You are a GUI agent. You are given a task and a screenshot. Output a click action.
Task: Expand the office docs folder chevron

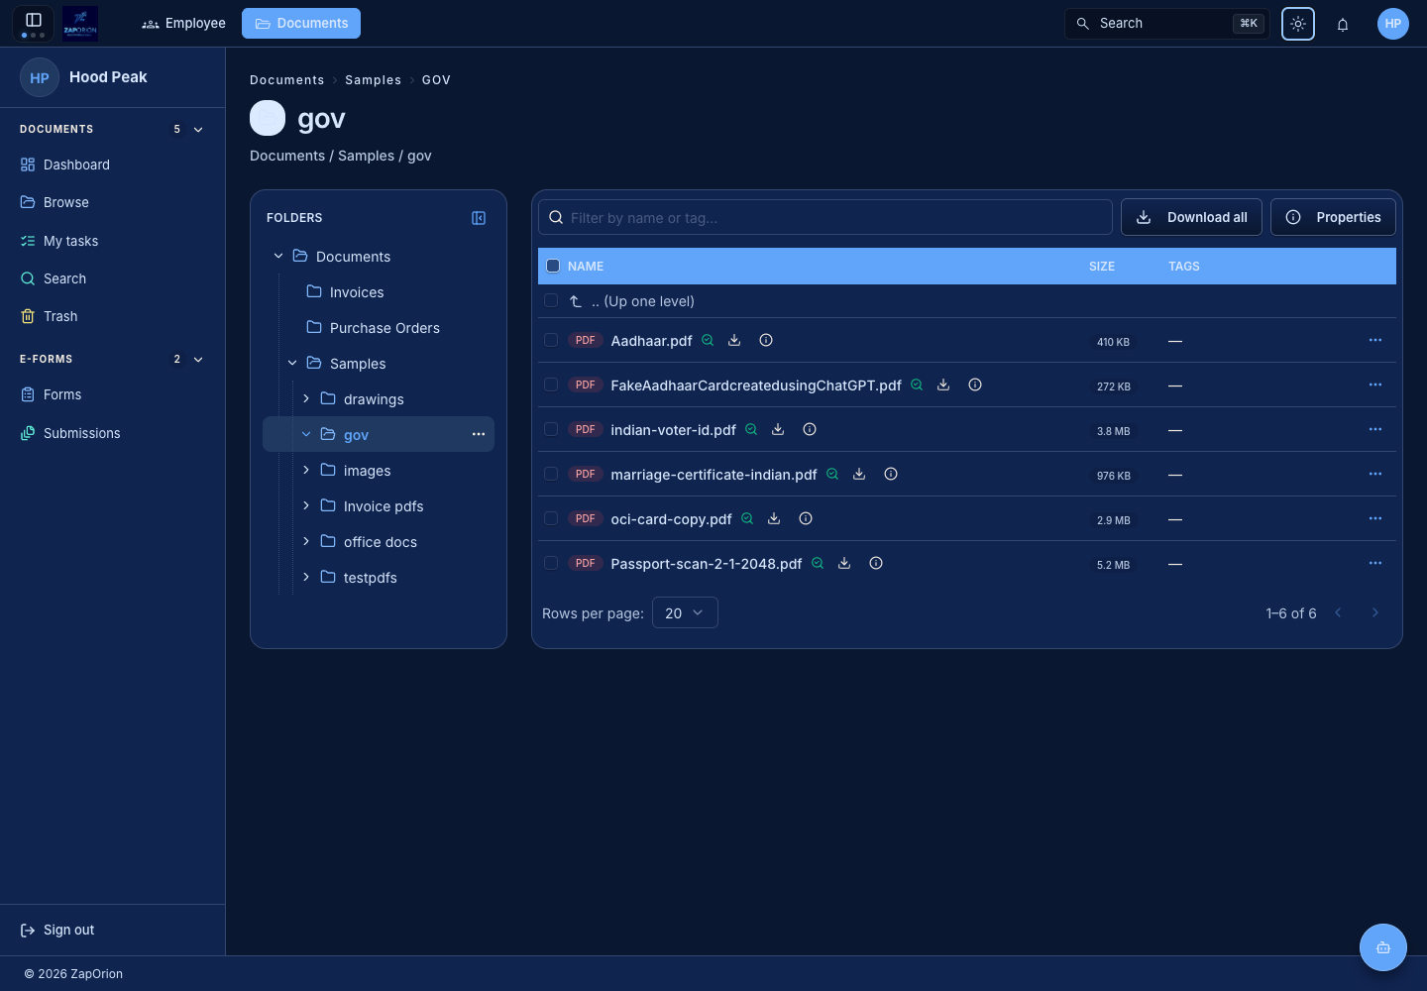click(x=306, y=541)
